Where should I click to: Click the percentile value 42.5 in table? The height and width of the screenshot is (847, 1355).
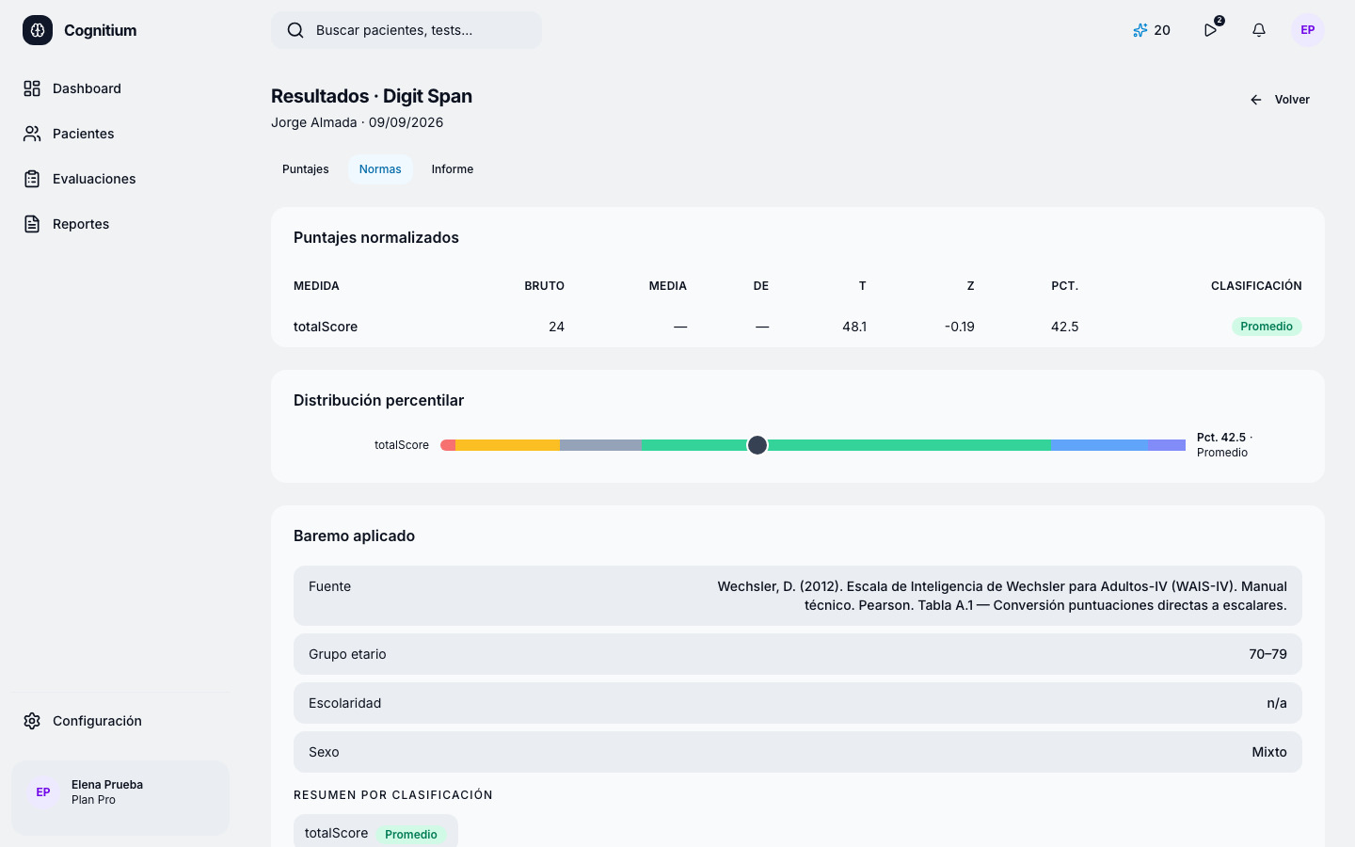[1064, 327]
